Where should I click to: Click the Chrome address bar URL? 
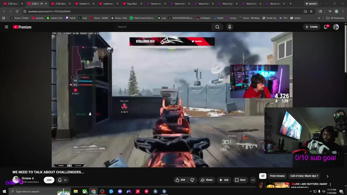click(x=49, y=11)
